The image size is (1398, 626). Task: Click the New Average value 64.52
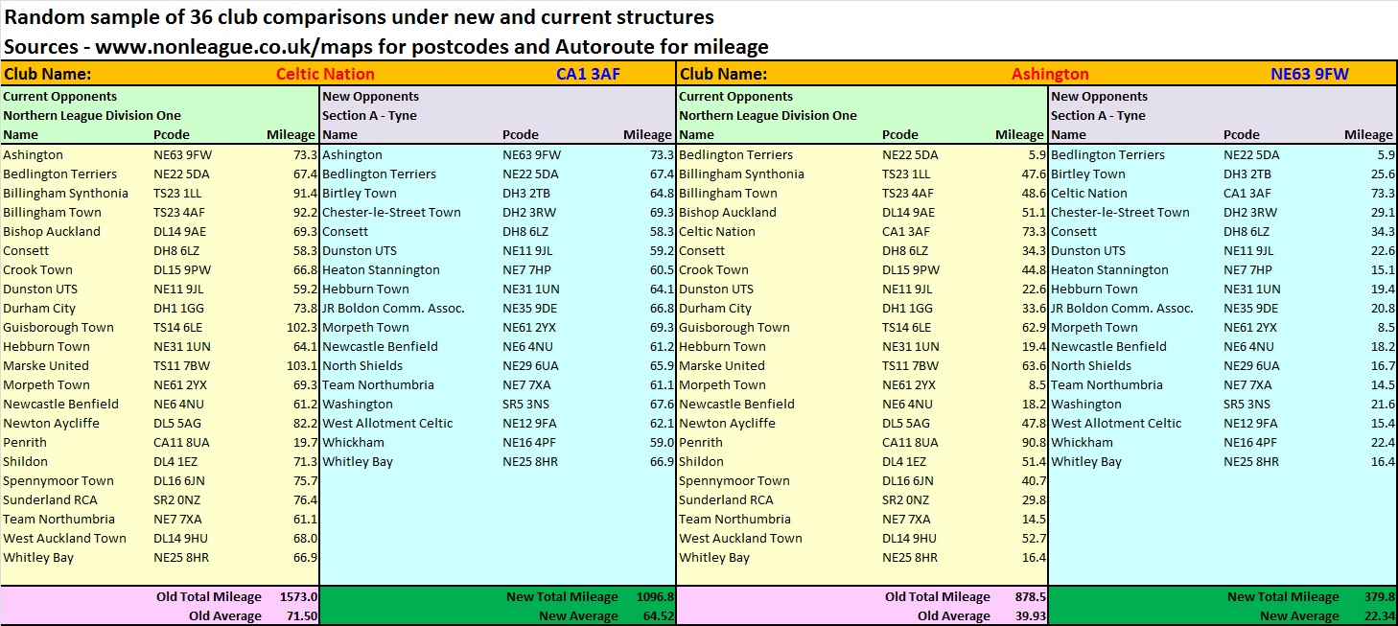[658, 615]
